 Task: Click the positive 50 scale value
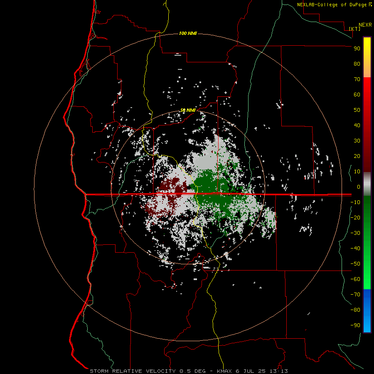(x=357, y=110)
